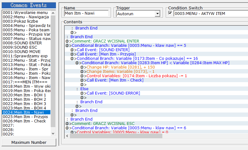Select the Call Event: [SOUND ENTER] line

coord(156,50)
